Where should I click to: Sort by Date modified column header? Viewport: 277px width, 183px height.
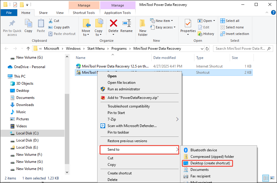click(164, 58)
